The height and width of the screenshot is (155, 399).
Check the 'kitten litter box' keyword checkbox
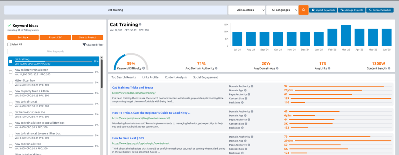10,82
